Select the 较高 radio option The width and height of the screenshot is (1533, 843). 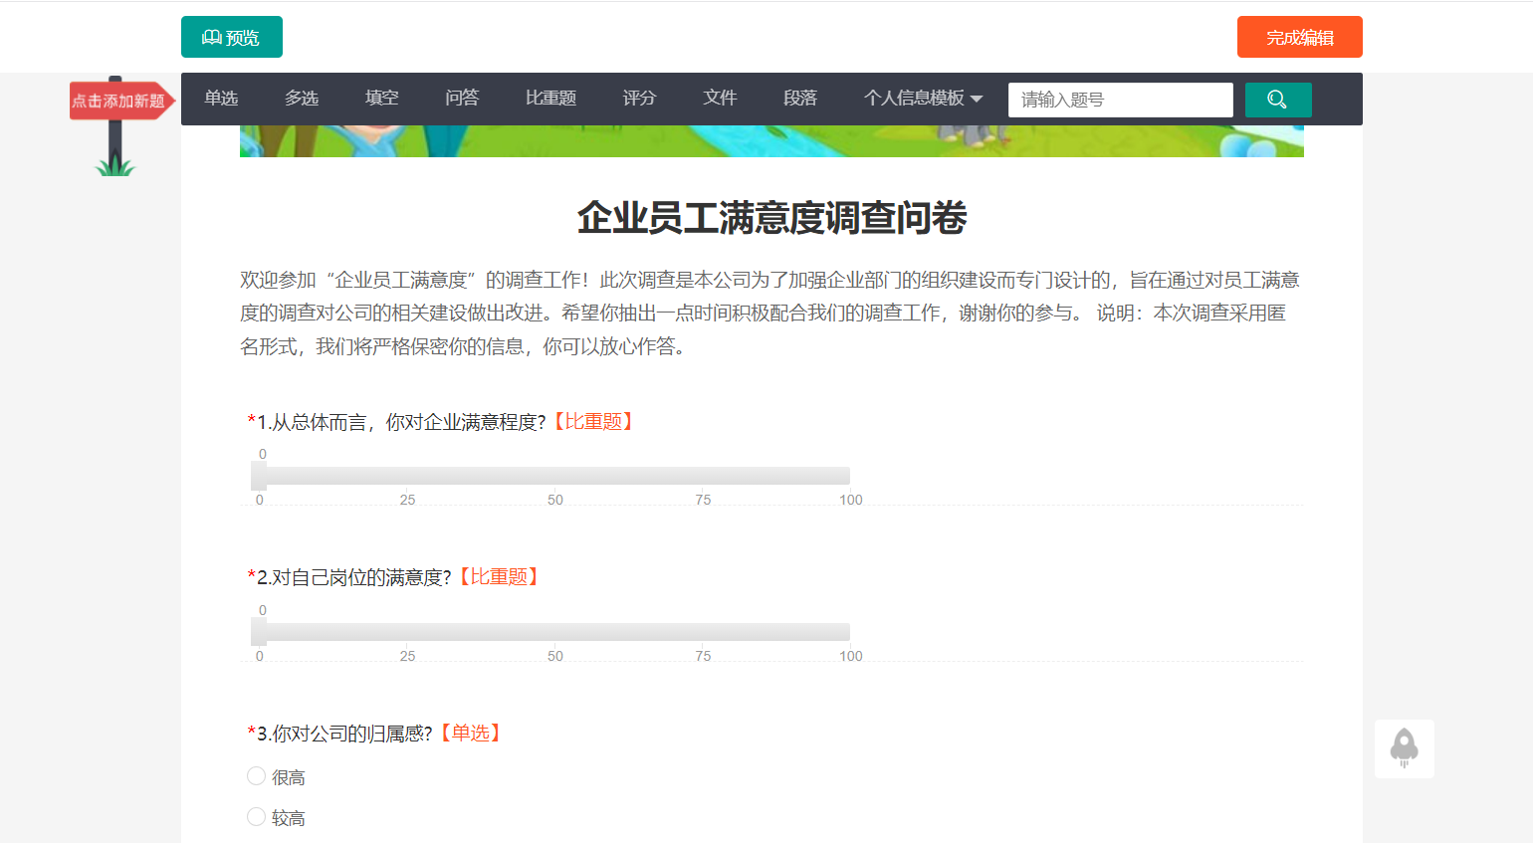[x=256, y=816]
